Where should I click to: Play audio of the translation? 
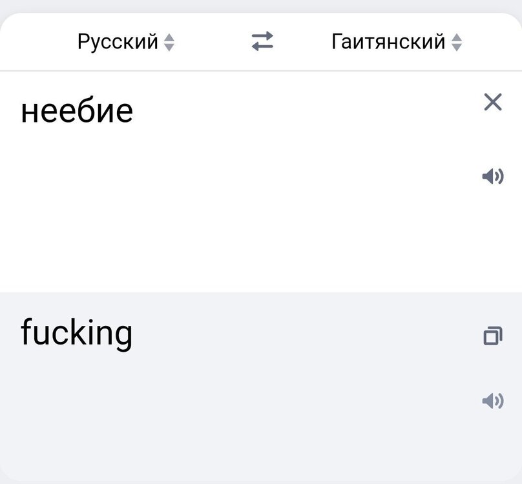493,401
